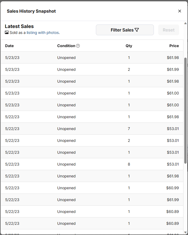This screenshot has width=188, height=235.
Task: Click the scrollbar up arrow
Action: [185, 23]
